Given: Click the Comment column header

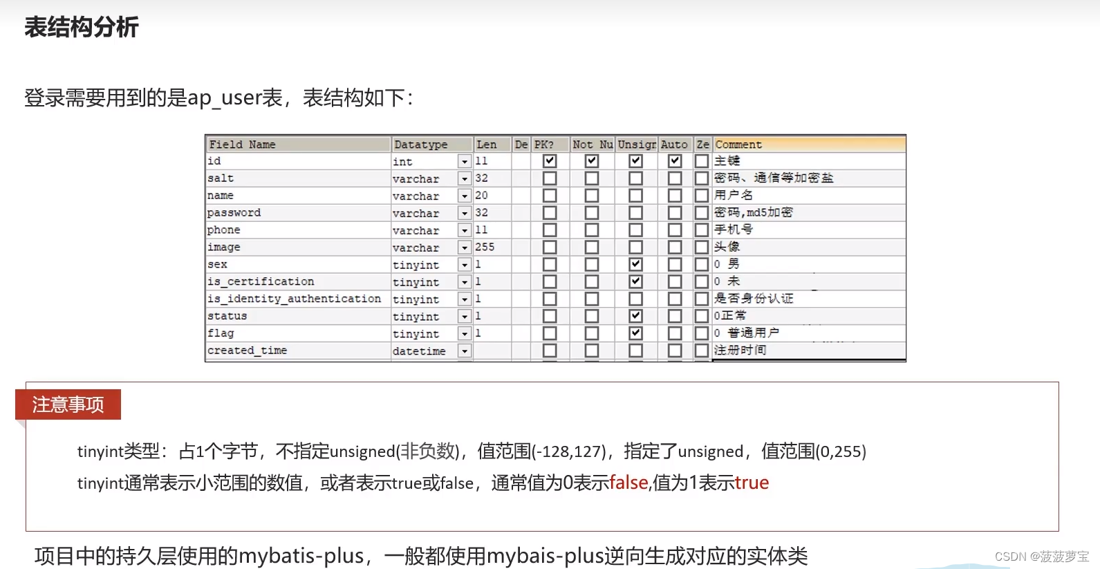Looking at the screenshot, I should click(809, 144).
